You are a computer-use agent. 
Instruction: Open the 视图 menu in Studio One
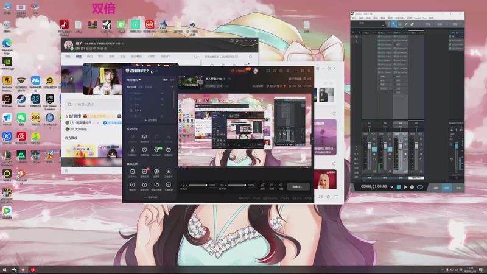pos(409,18)
